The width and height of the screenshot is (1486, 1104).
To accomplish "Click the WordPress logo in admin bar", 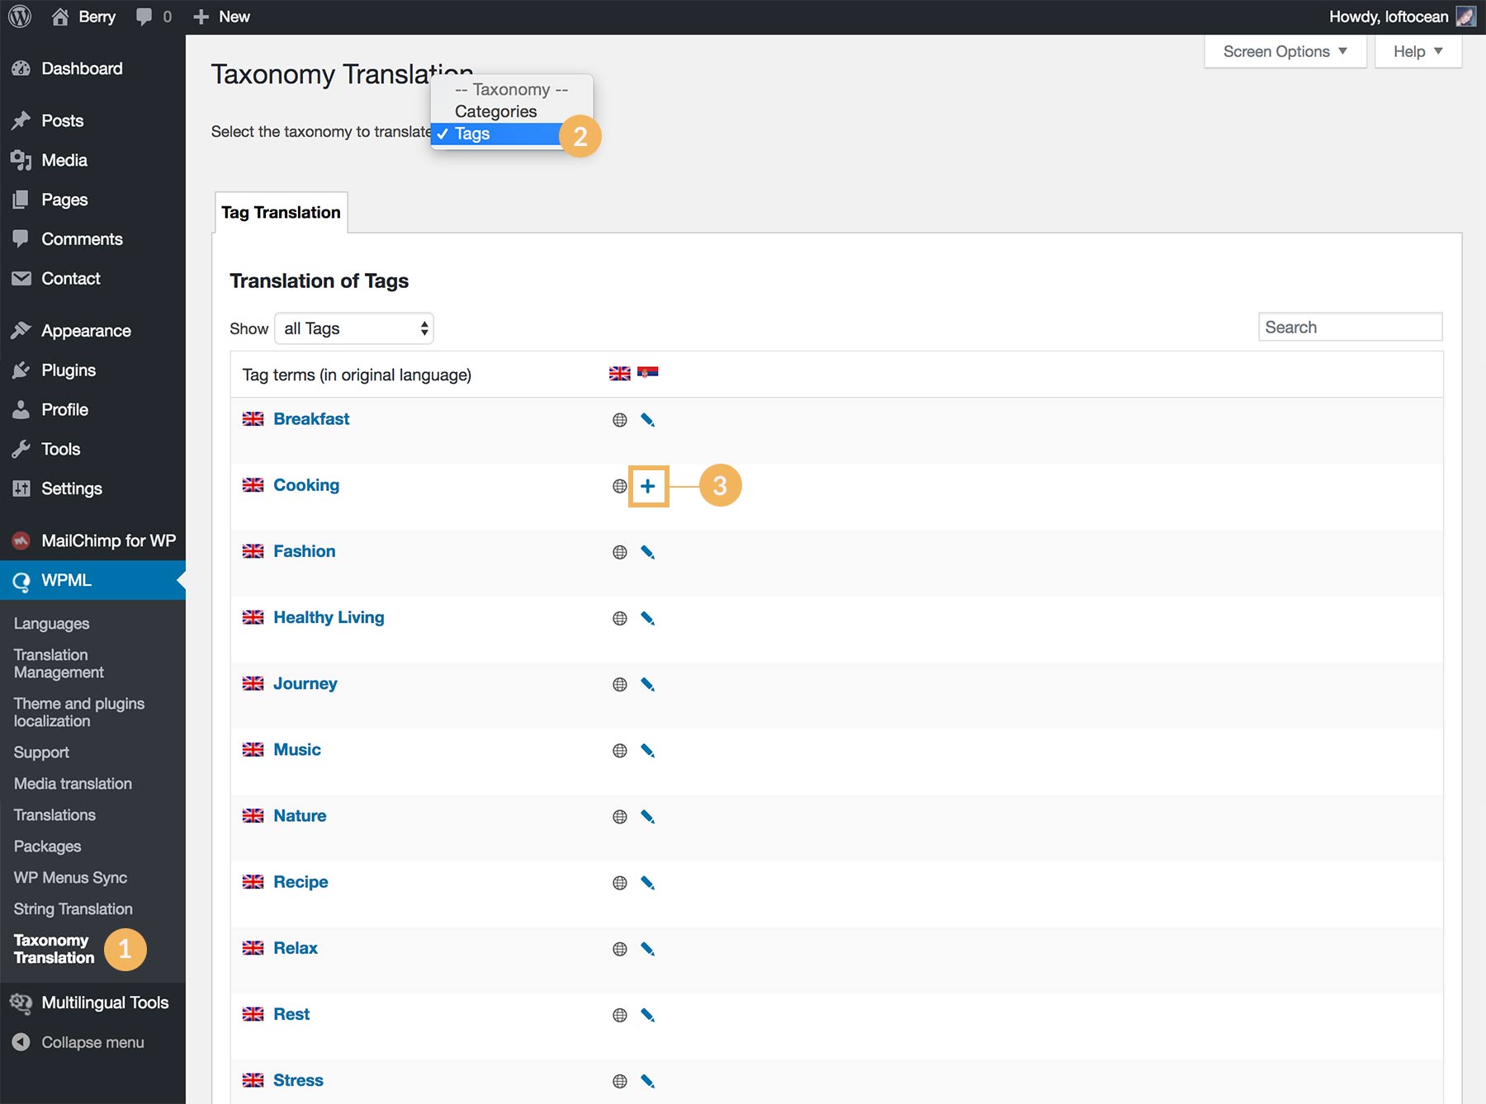I will click(20, 17).
